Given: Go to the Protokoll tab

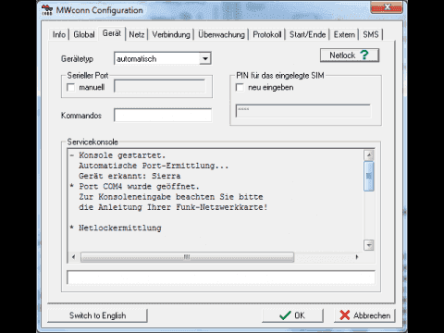Looking at the screenshot, I should click(x=267, y=34).
